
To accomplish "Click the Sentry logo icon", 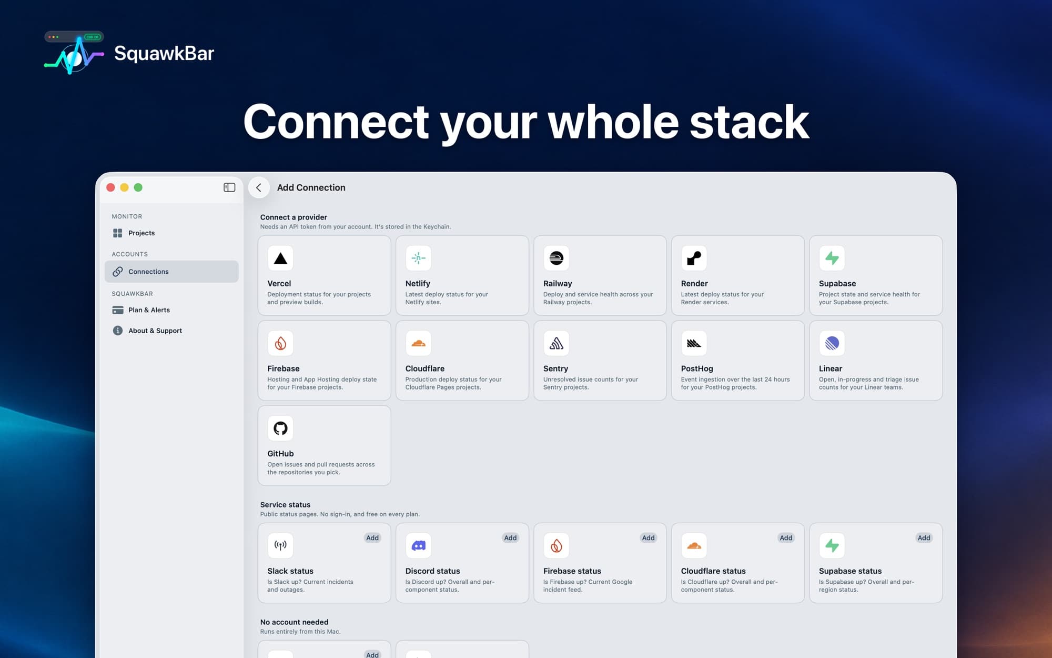I will 556,343.
